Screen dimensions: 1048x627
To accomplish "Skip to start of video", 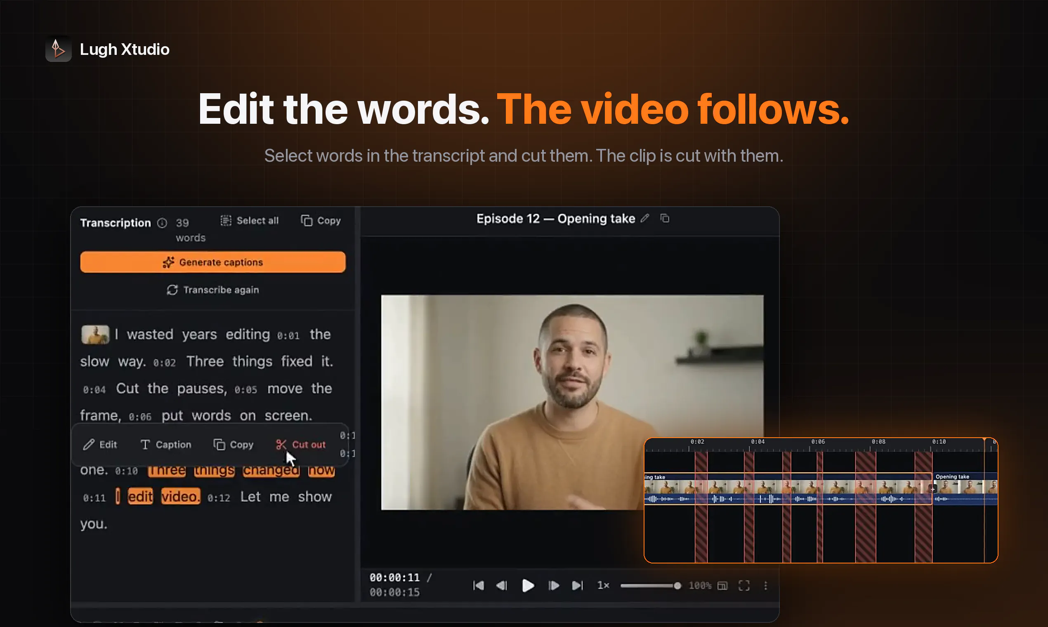I will [x=478, y=586].
